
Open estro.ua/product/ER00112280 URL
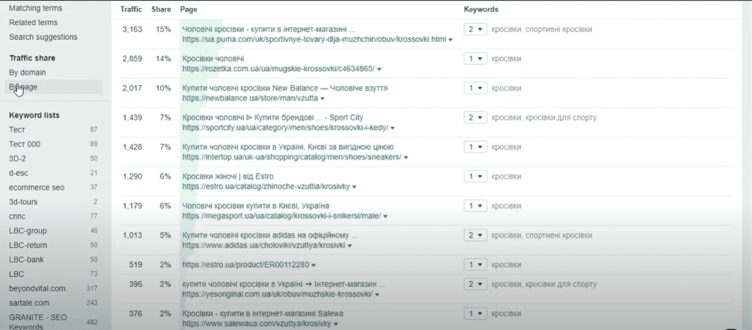(245, 265)
